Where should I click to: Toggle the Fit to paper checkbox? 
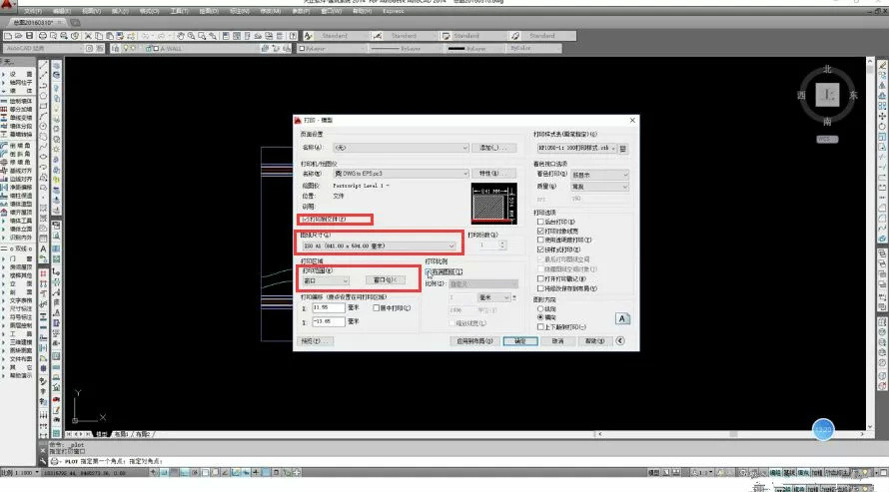click(x=430, y=271)
